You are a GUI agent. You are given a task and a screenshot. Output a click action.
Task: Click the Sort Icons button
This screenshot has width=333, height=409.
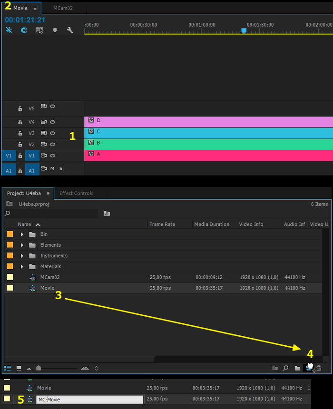(96, 368)
